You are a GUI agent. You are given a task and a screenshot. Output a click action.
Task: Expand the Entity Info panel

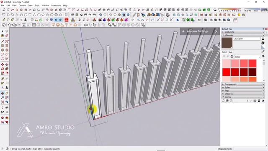243,32
